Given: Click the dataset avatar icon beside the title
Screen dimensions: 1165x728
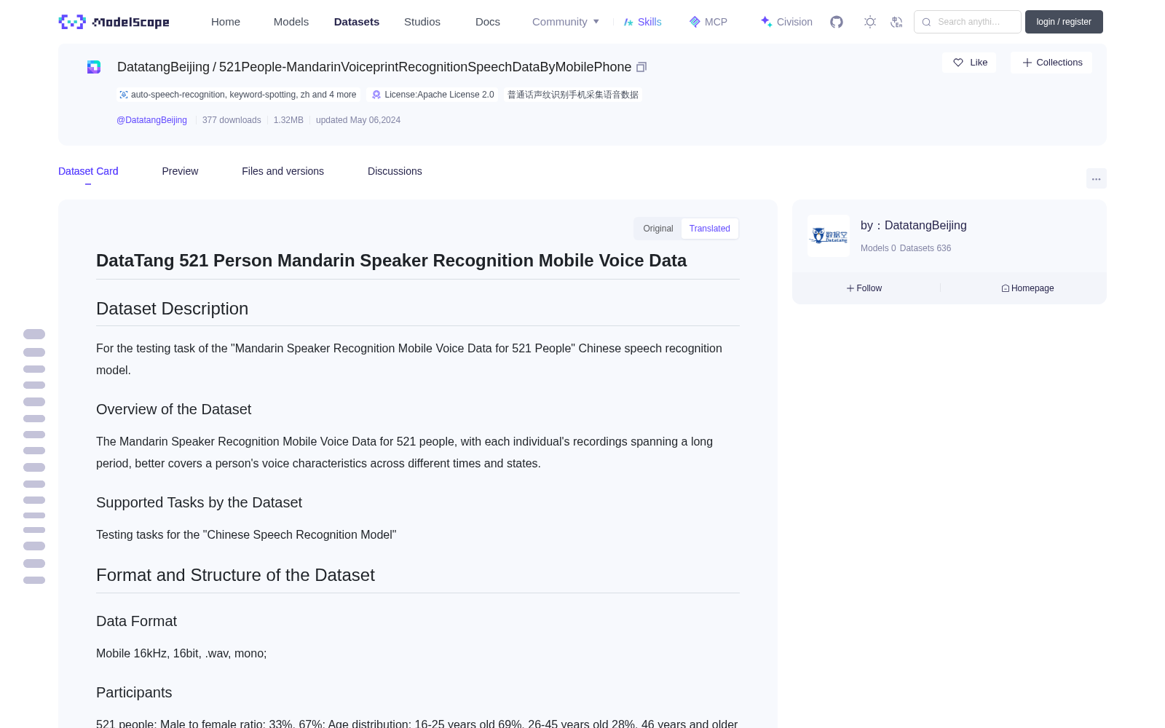Looking at the screenshot, I should click(x=94, y=67).
